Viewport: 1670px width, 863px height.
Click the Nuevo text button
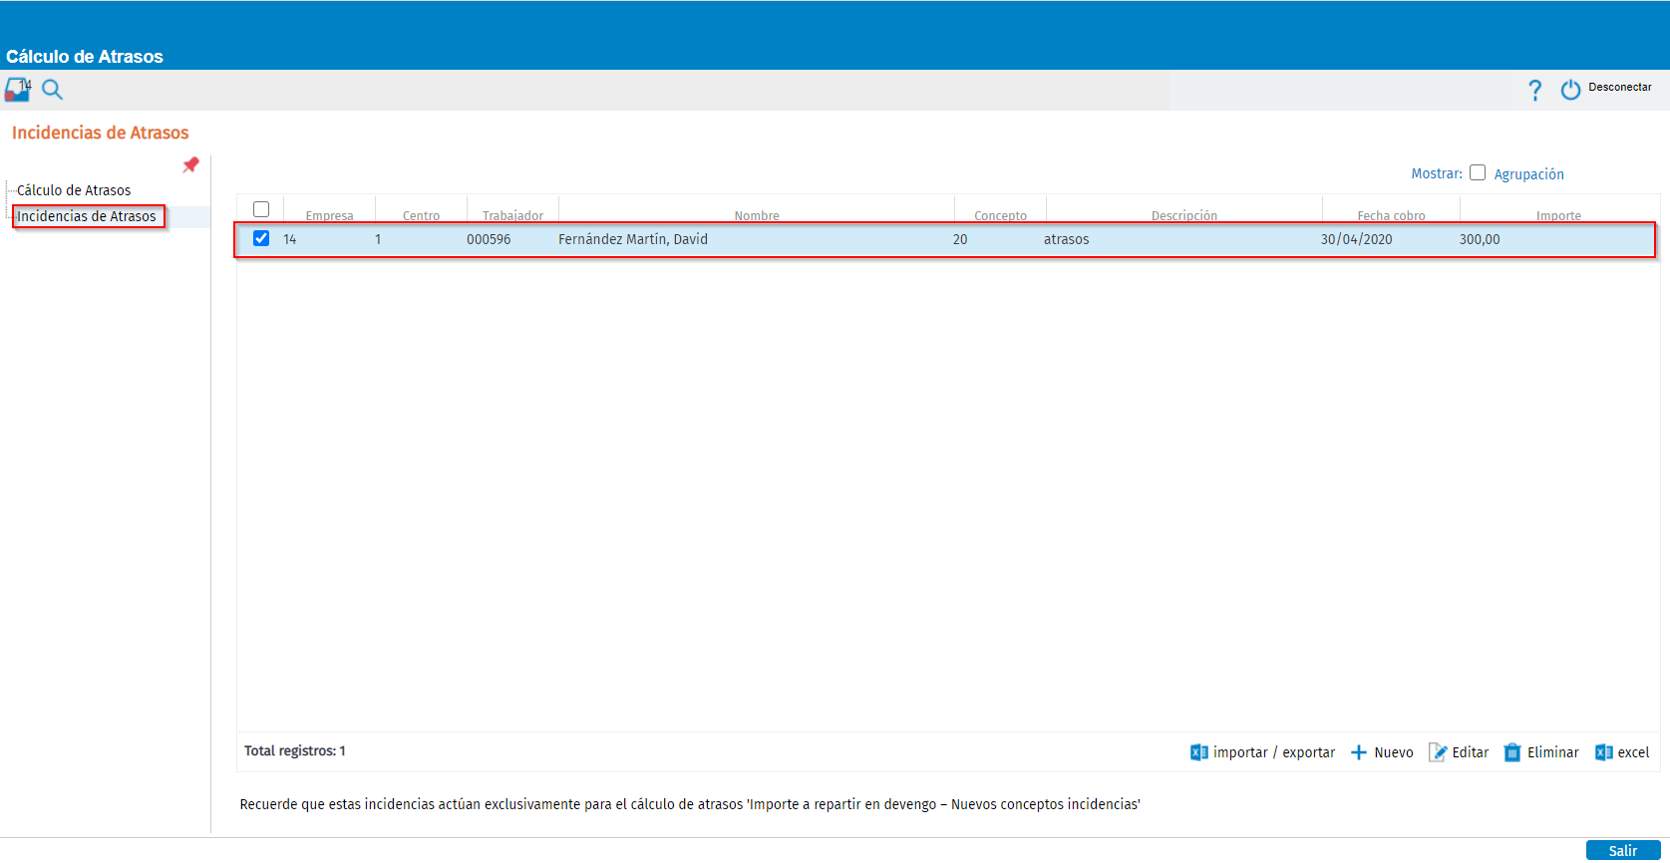[1394, 752]
